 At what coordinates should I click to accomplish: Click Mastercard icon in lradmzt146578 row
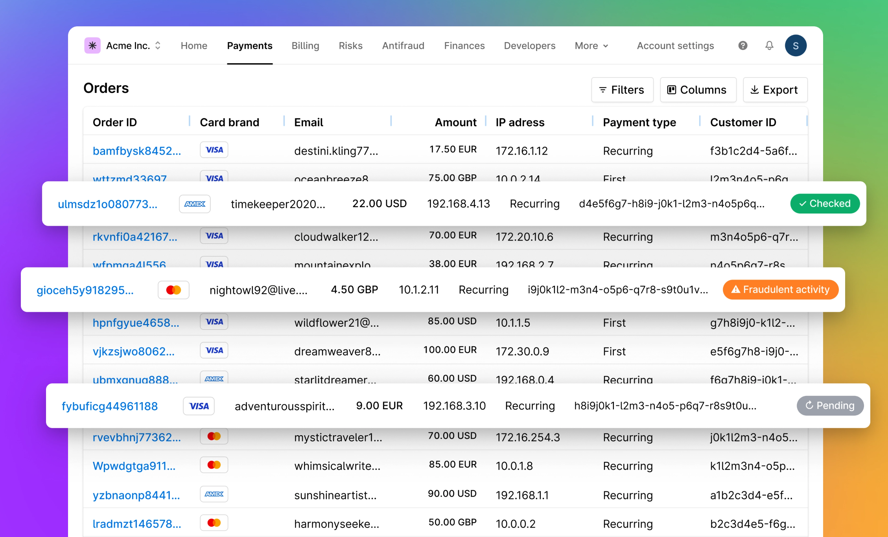[214, 523]
